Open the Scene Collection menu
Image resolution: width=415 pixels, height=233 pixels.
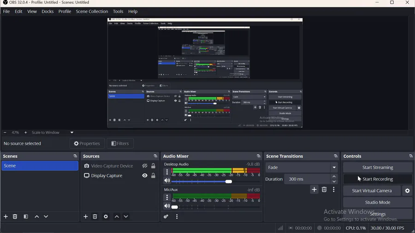tap(92, 12)
